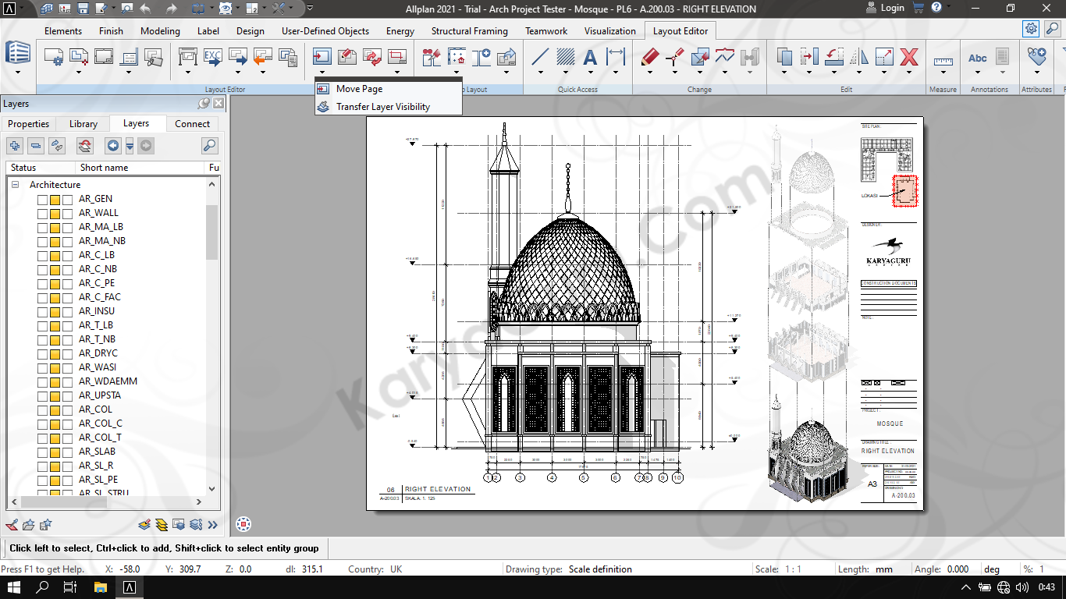1066x599 pixels.
Task: Click the red pencil Modify tool in Change group
Action: click(x=649, y=57)
